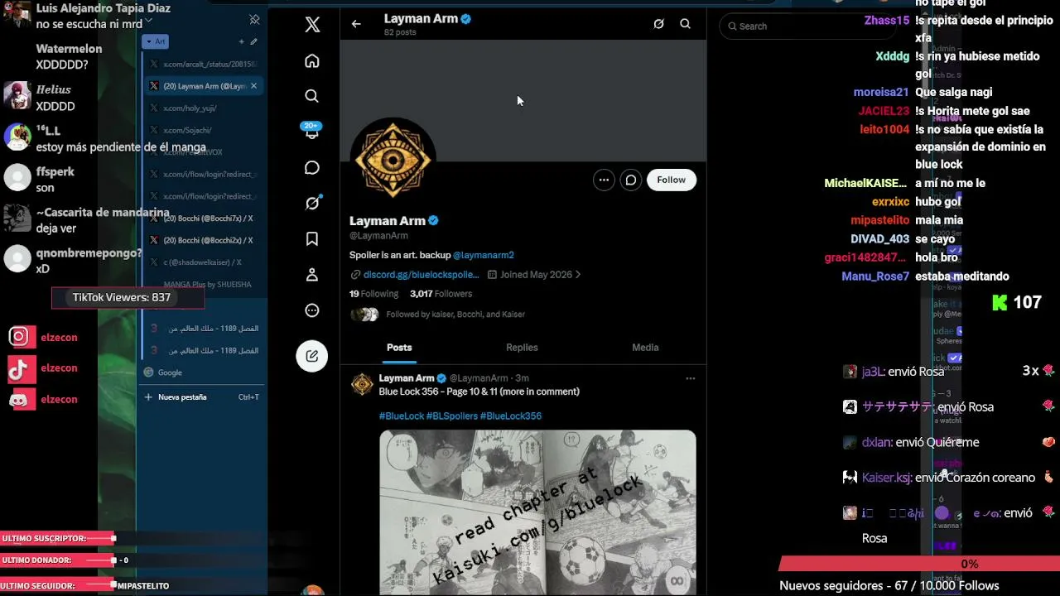Click Discord icon in stream overlay
The width and height of the screenshot is (1060, 596).
tap(20, 400)
